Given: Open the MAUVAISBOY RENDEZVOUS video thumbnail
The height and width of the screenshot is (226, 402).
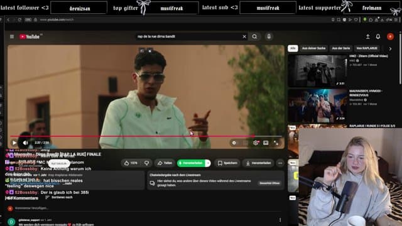Looking at the screenshot, I should pos(317,105).
